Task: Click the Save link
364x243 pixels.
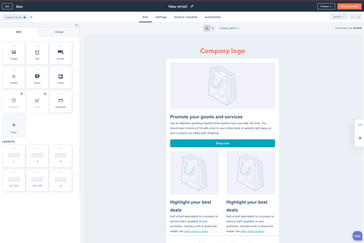Action: click(19, 6)
